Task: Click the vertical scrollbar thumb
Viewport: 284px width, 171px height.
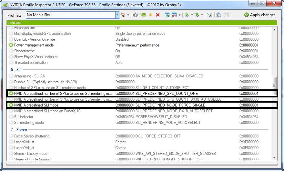Action: pyautogui.click(x=274, y=86)
